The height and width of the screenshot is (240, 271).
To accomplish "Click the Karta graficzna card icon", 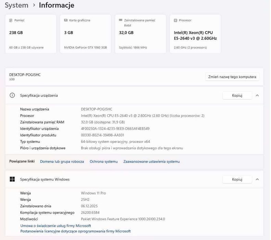I will click(66, 21).
